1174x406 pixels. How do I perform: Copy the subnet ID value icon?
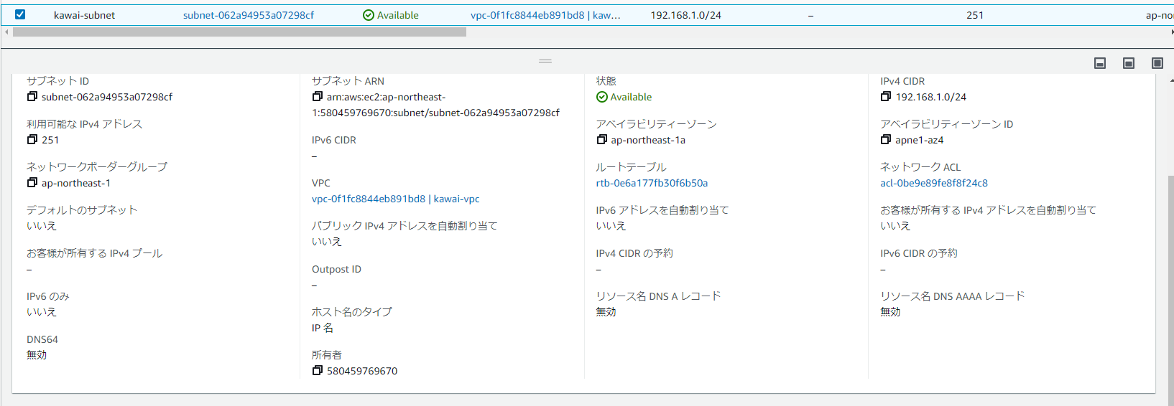pyautogui.click(x=32, y=96)
